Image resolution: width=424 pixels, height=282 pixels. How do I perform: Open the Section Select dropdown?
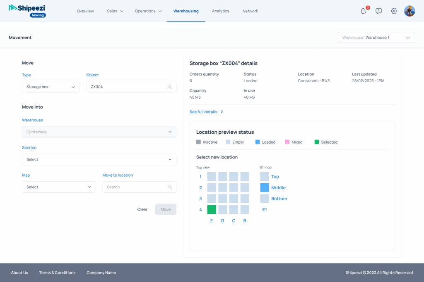pyautogui.click(x=99, y=159)
